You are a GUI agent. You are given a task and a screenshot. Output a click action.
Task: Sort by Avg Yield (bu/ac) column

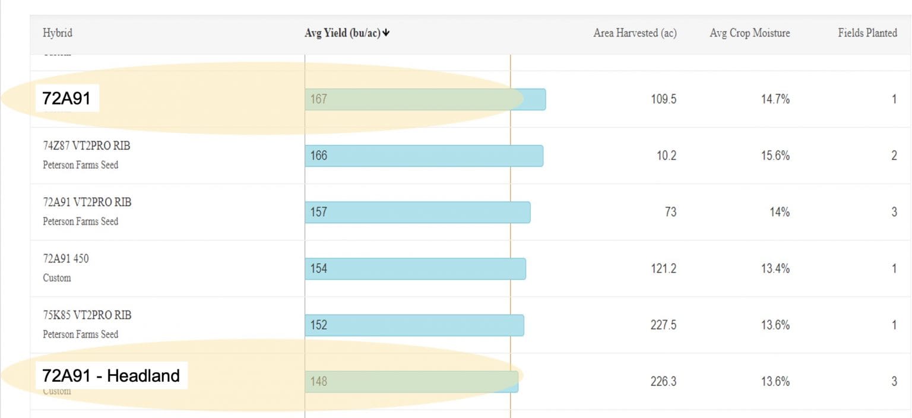pos(343,33)
